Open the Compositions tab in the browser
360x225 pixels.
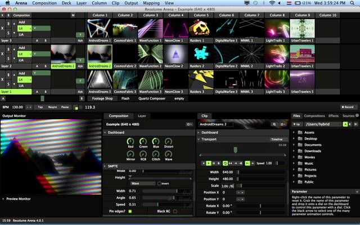coord(314,116)
